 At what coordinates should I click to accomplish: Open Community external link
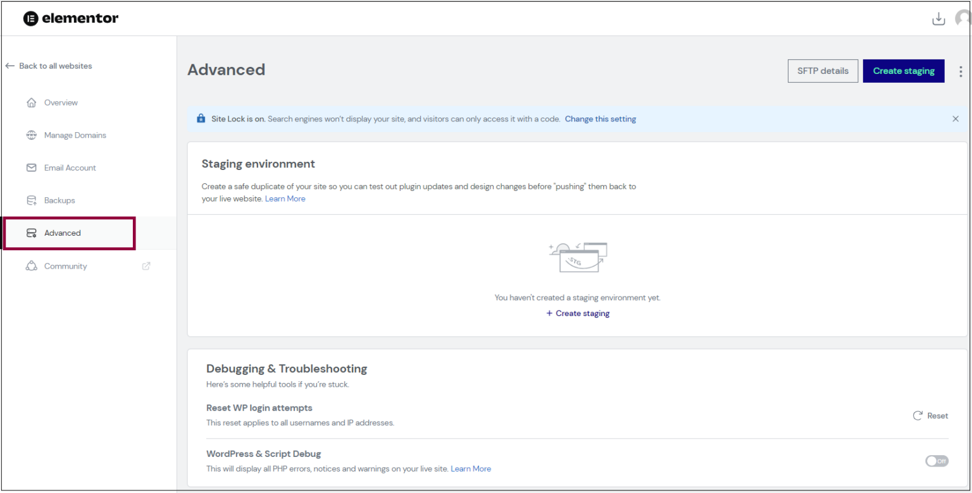[65, 266]
